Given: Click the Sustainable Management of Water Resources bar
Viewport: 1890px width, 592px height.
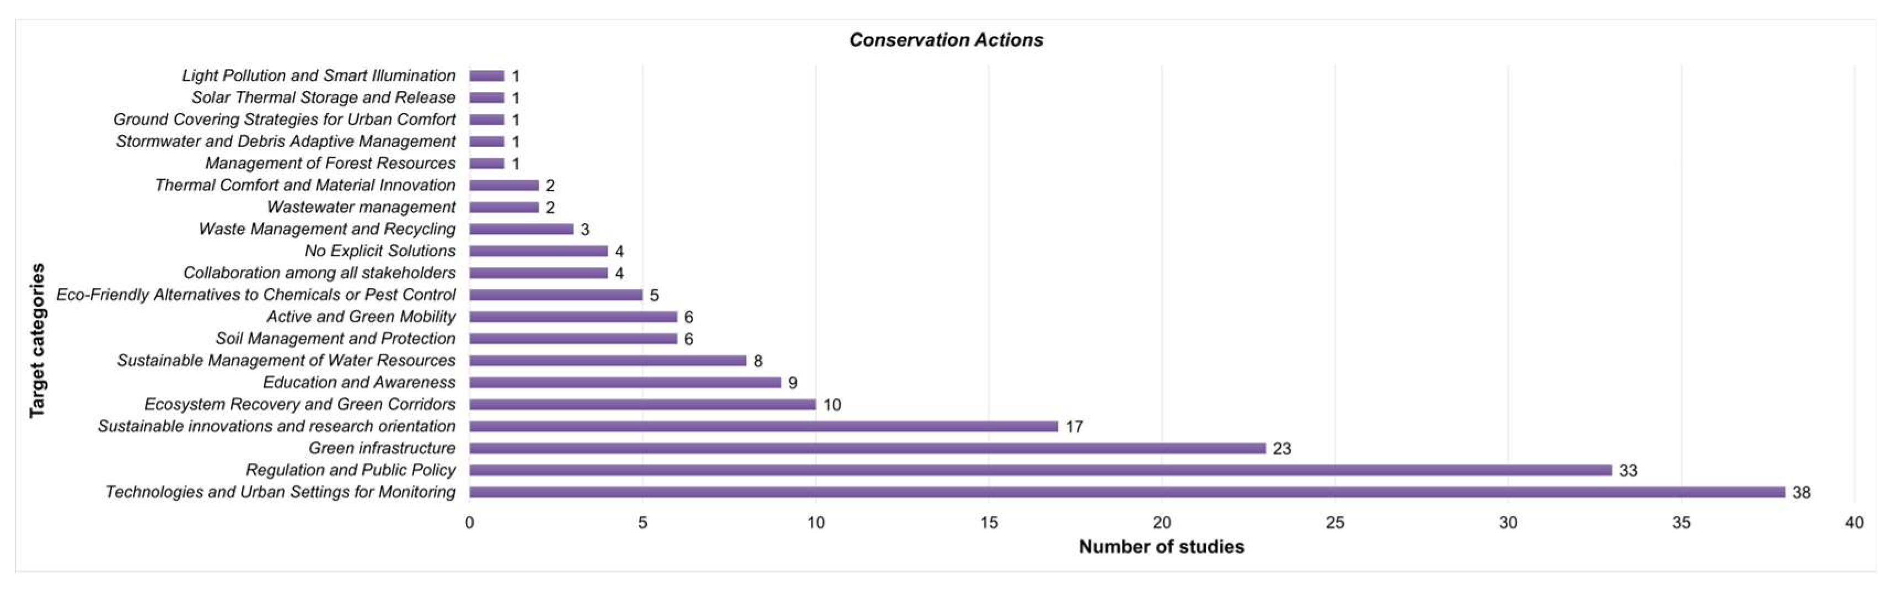Looking at the screenshot, I should pos(608,361).
